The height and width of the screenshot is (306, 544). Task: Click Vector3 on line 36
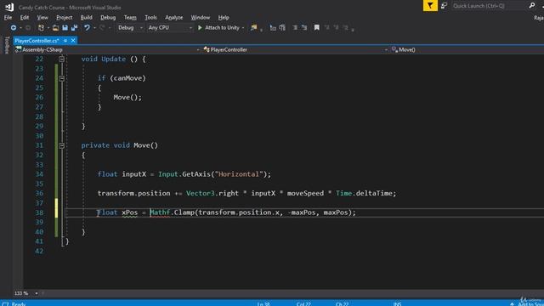201,193
